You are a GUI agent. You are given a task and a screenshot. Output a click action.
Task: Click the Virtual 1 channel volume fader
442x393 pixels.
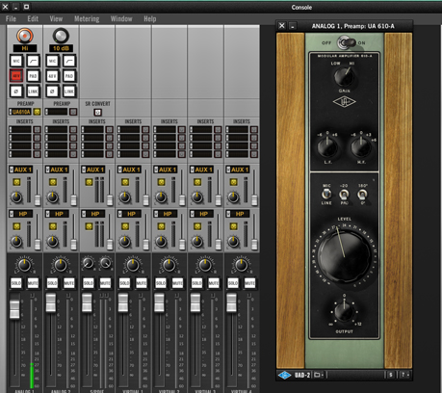[123, 302]
